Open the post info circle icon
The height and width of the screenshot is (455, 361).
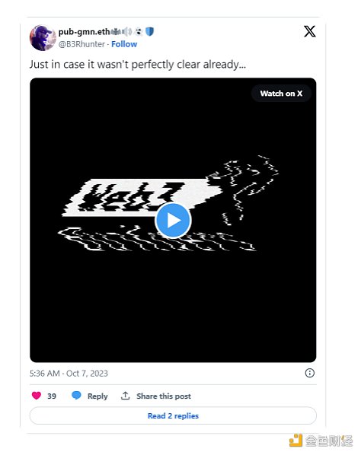(x=310, y=373)
